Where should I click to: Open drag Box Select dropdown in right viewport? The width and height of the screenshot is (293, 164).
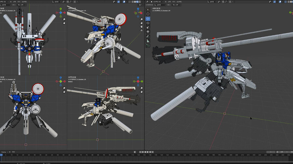click(176, 5)
